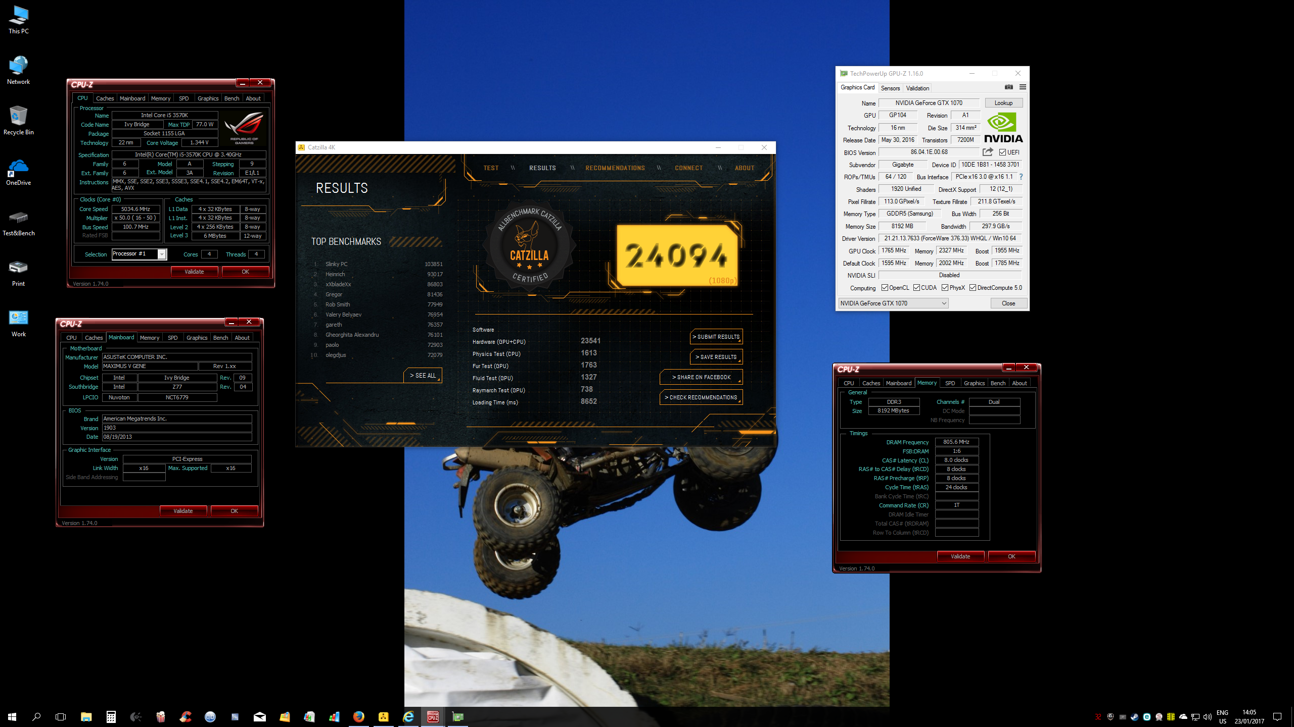
Task: Open the Recycle Bin desktop icon
Action: [x=19, y=121]
